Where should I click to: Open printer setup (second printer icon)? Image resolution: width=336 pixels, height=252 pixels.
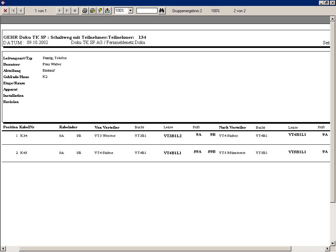point(93,11)
